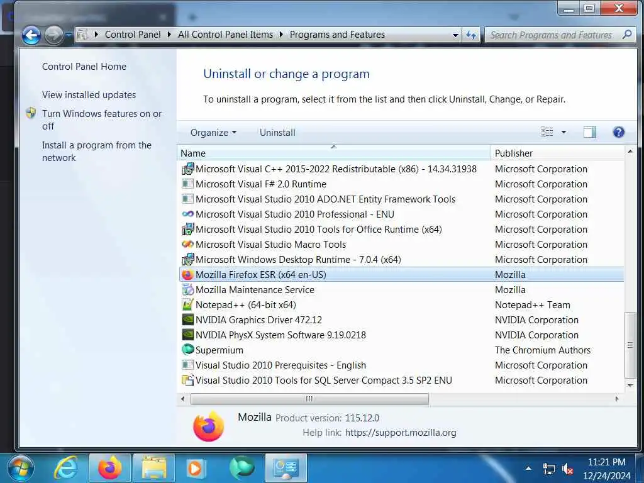
Task: Click the Uninstall toolbar button
Action: point(277,132)
